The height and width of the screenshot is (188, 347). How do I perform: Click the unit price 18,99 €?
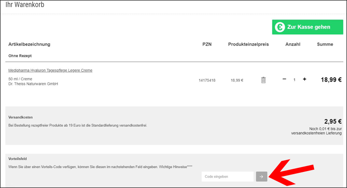(x=237, y=80)
